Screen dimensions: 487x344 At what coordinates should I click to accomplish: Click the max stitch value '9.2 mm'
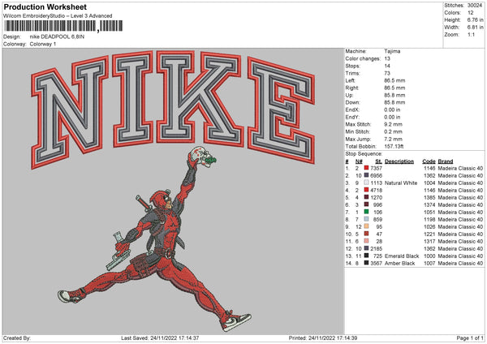tap(393, 124)
